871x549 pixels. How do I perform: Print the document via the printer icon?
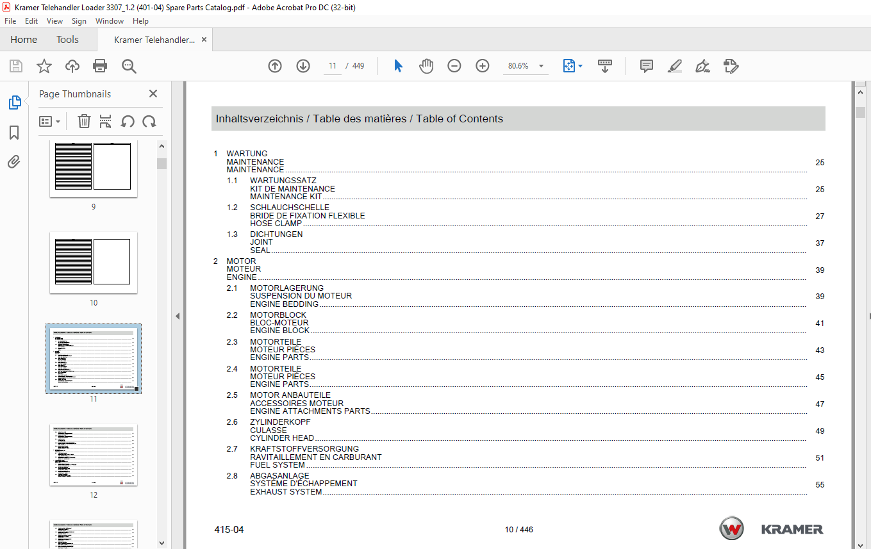100,66
